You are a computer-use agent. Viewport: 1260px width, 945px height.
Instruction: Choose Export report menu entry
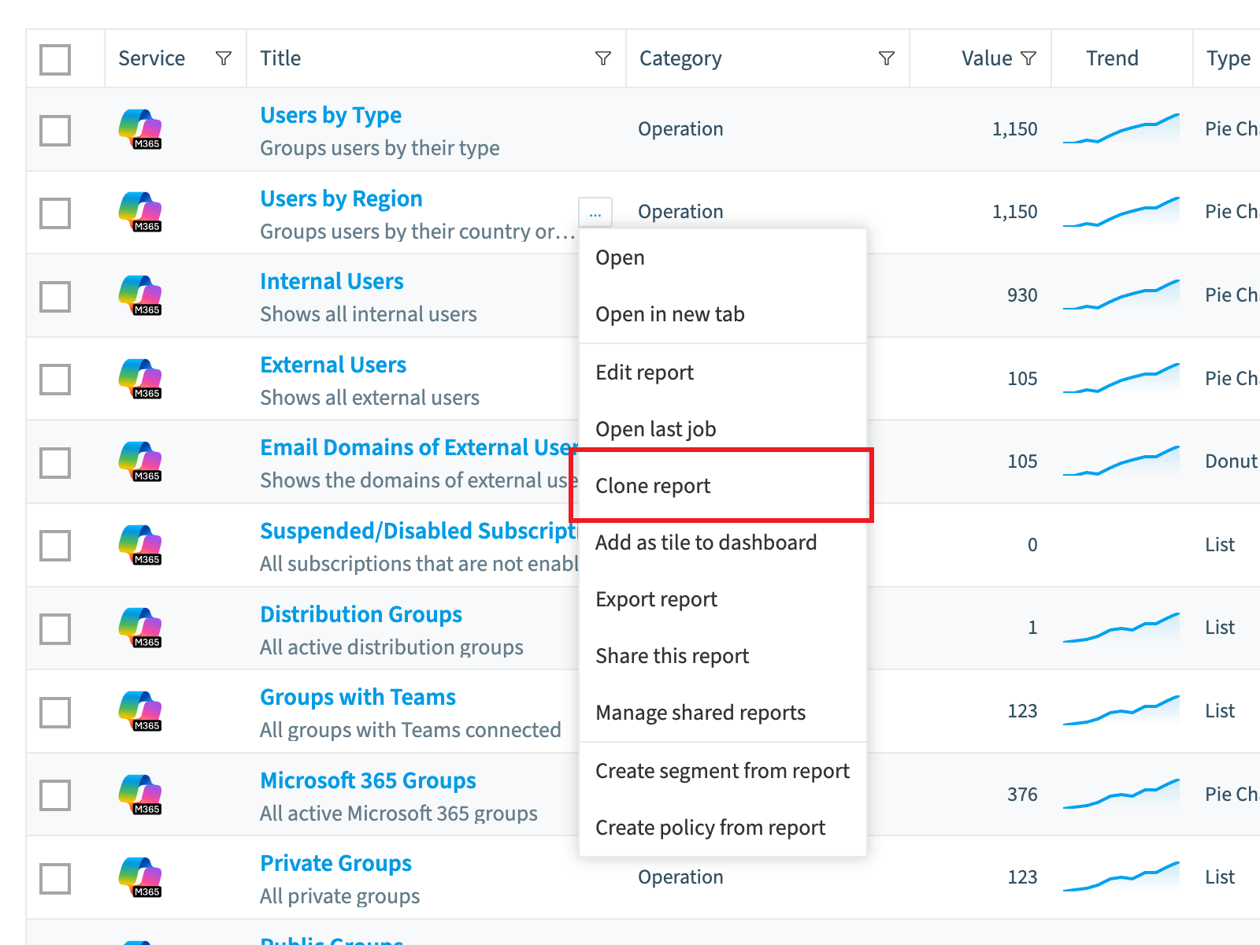(723, 599)
